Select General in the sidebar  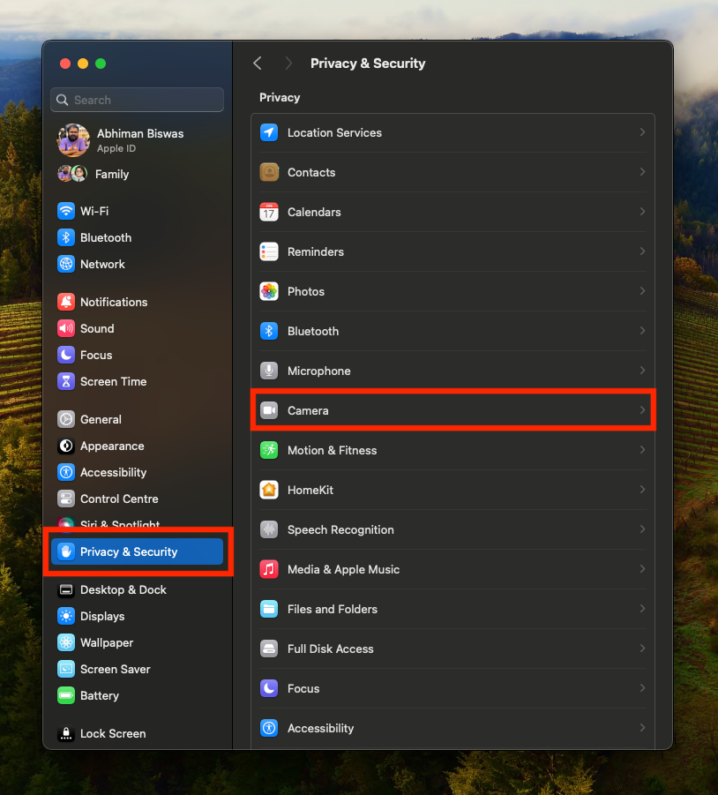[x=101, y=419]
